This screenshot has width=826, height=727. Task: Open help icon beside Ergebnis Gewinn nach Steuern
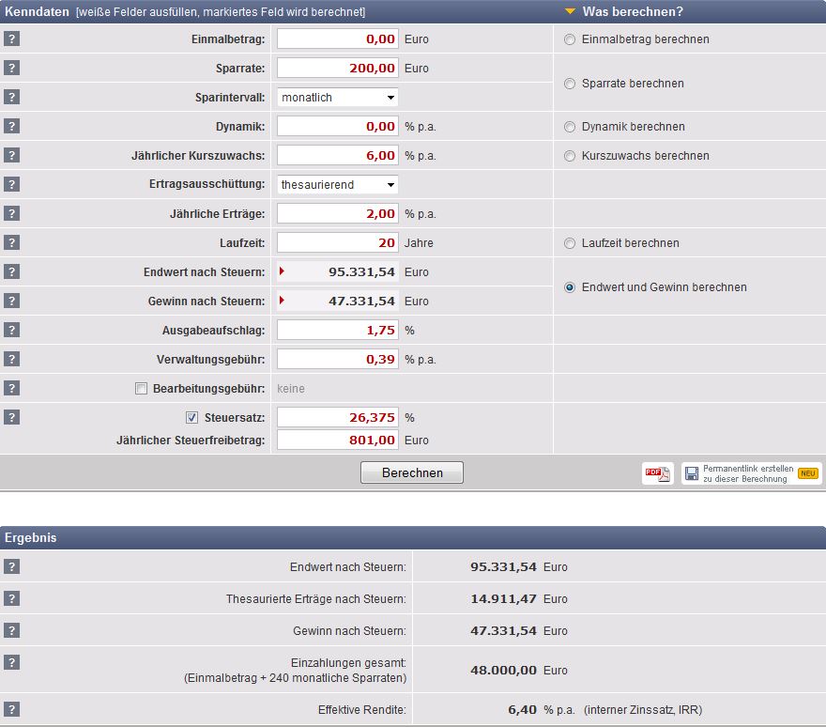point(11,630)
